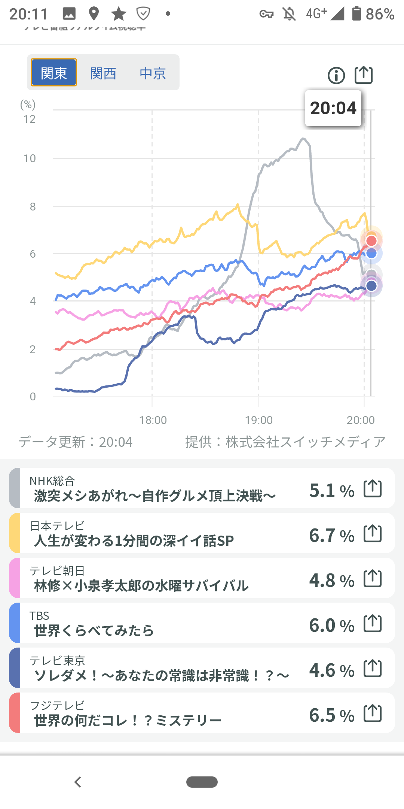Tap the 20:04 time tooltip
This screenshot has width=404, height=809.
333,108
